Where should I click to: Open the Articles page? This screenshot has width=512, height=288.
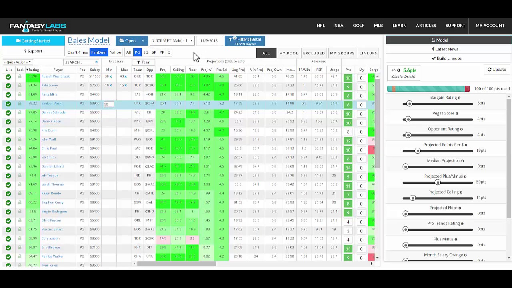click(x=426, y=26)
